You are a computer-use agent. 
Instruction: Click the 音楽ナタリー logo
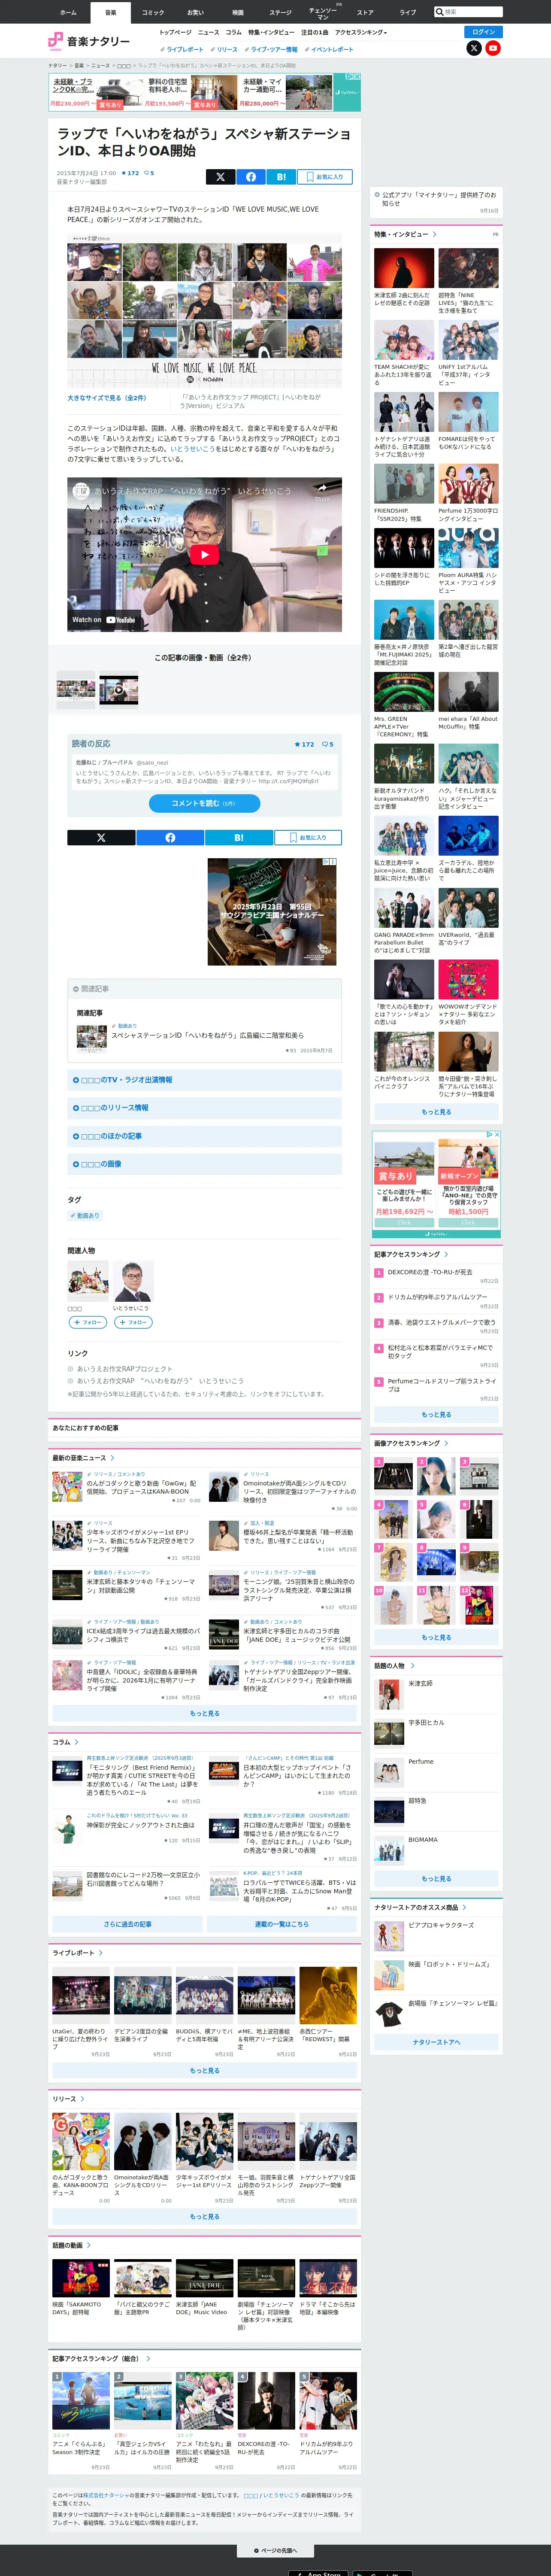point(89,41)
